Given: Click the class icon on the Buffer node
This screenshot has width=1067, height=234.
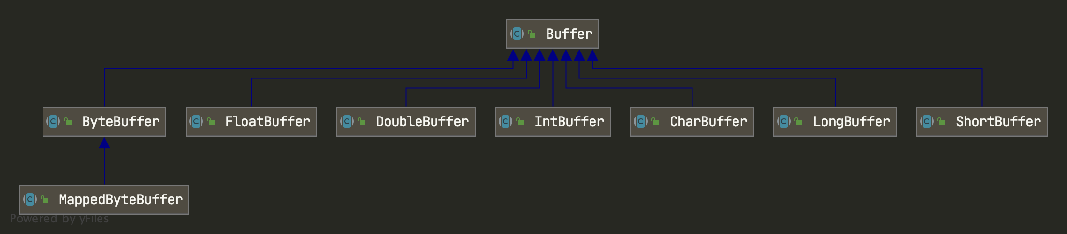Looking at the screenshot, I should tap(517, 34).
